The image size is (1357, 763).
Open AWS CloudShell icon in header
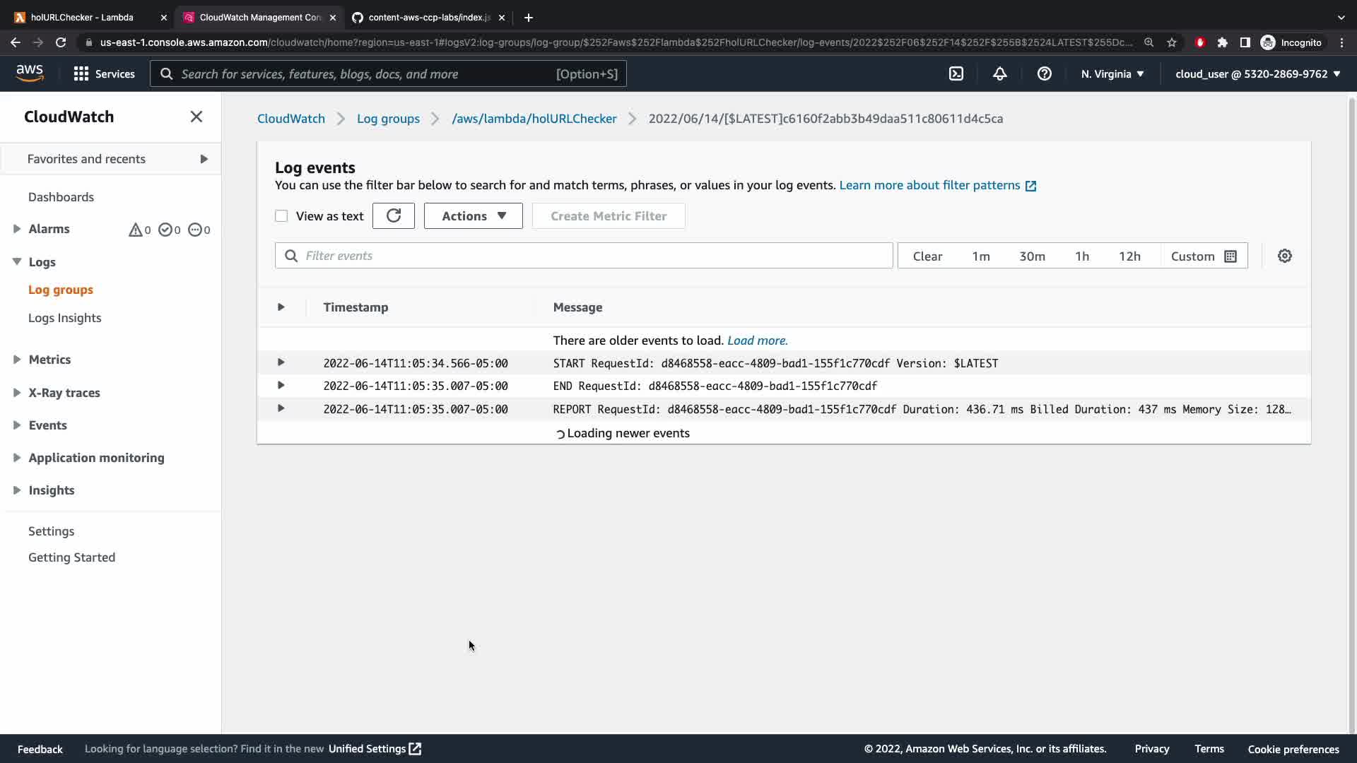coord(956,73)
